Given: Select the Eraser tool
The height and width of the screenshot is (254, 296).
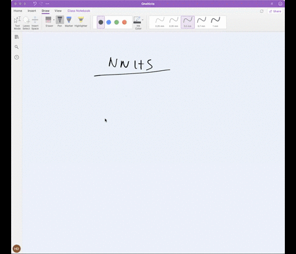Looking at the screenshot, I should 49,22.
